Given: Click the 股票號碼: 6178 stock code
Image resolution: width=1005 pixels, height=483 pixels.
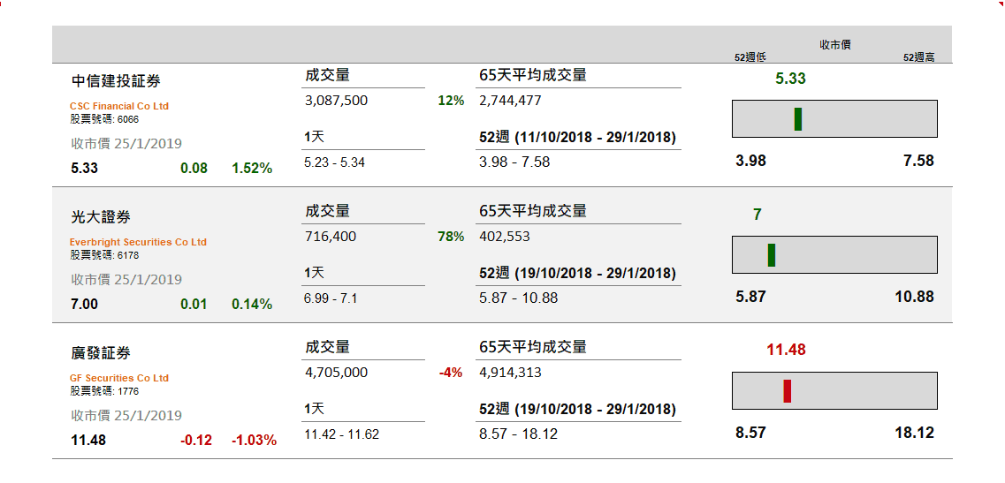Looking at the screenshot, I should 104,255.
